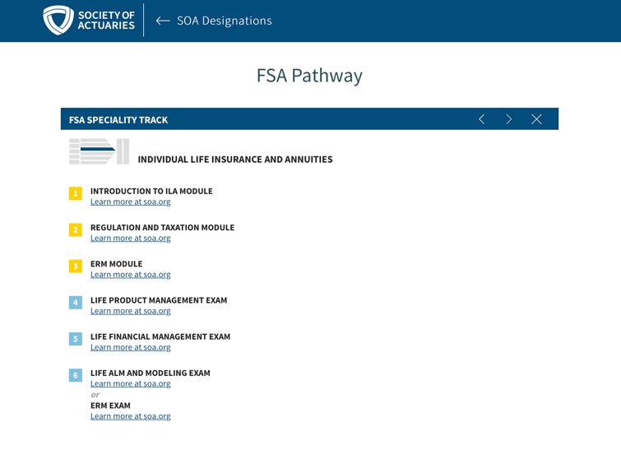Follow Learn more link for Life Product Management Exam
This screenshot has width=621, height=450.
click(130, 311)
